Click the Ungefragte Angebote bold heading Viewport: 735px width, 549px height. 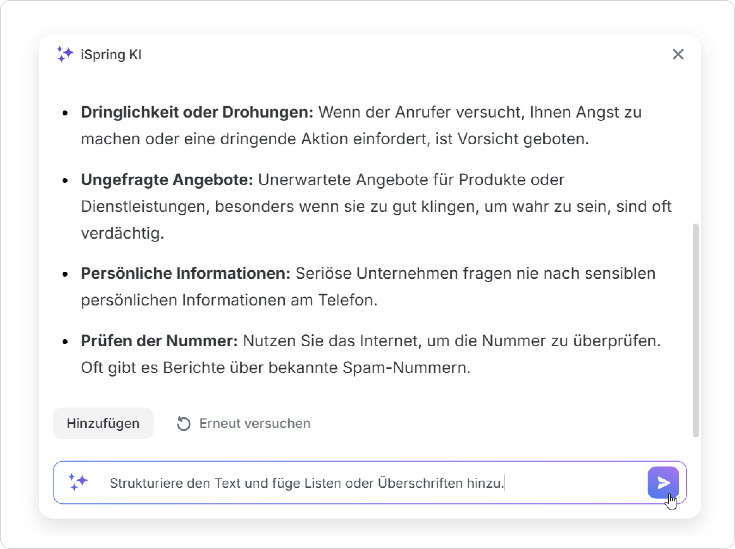click(x=167, y=180)
